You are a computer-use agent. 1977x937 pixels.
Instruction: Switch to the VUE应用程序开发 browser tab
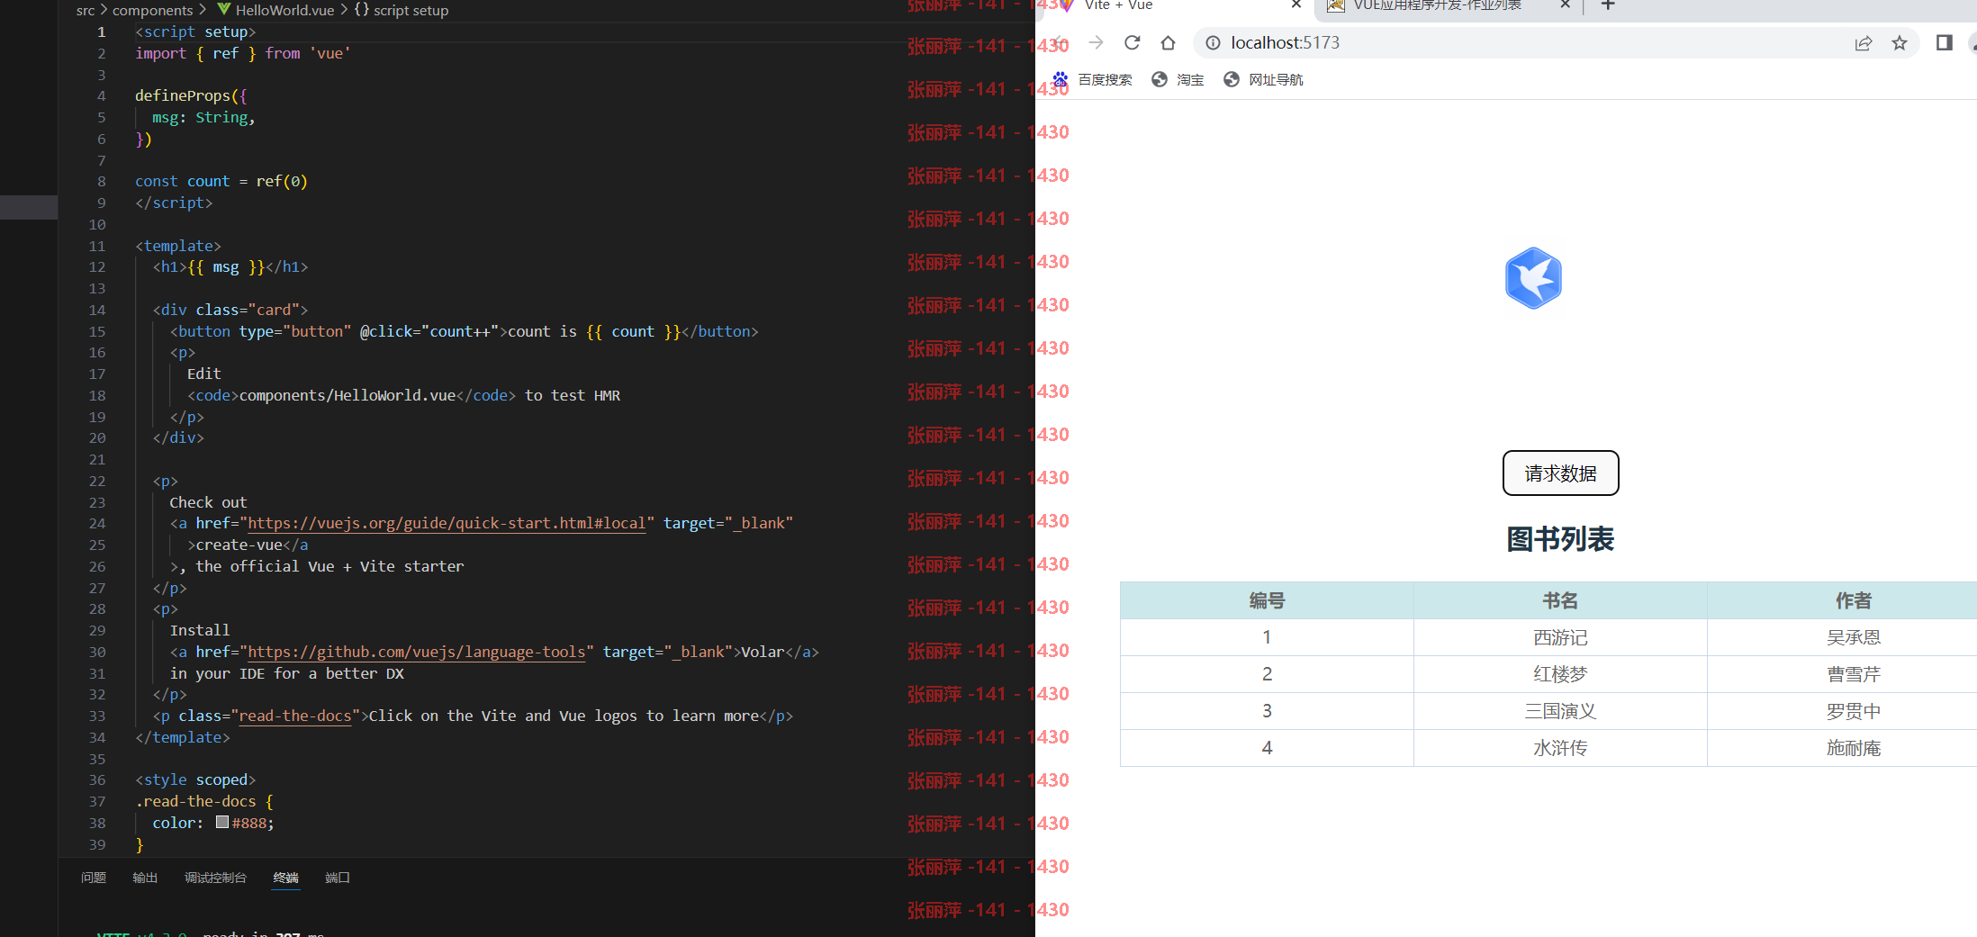1438,5
